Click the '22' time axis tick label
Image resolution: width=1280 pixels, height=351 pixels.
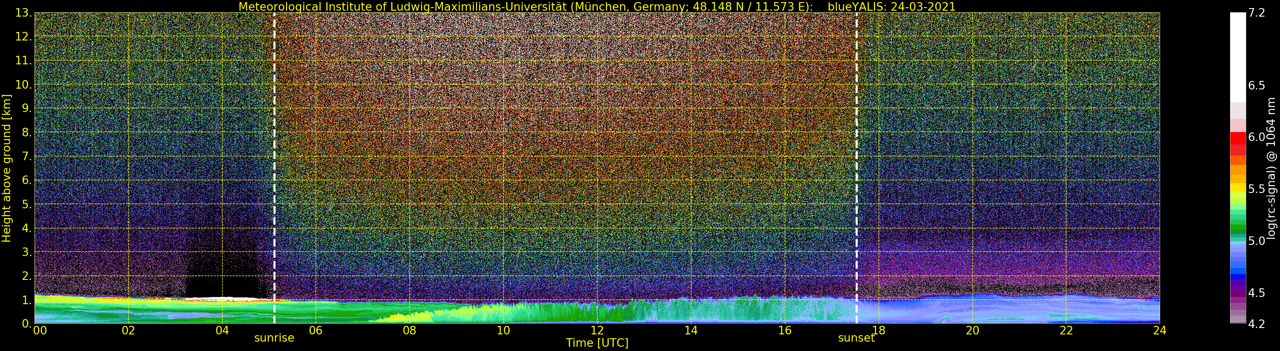click(1066, 330)
